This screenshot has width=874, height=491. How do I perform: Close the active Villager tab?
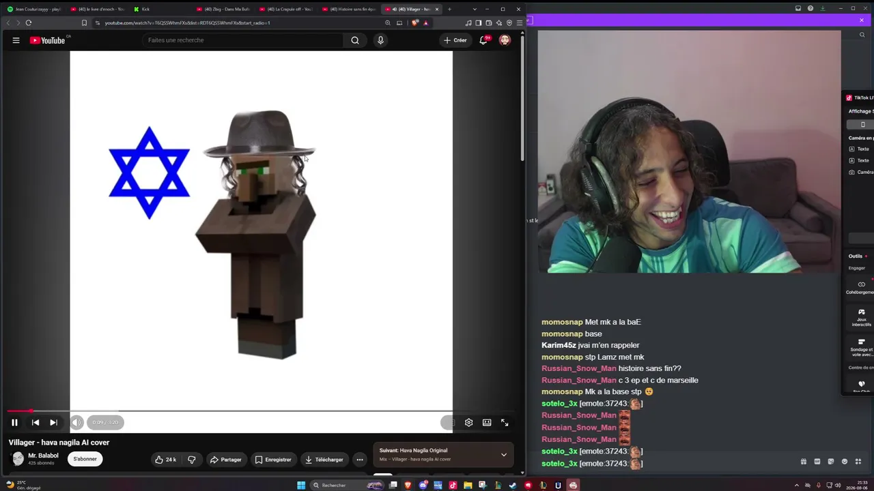click(x=437, y=9)
